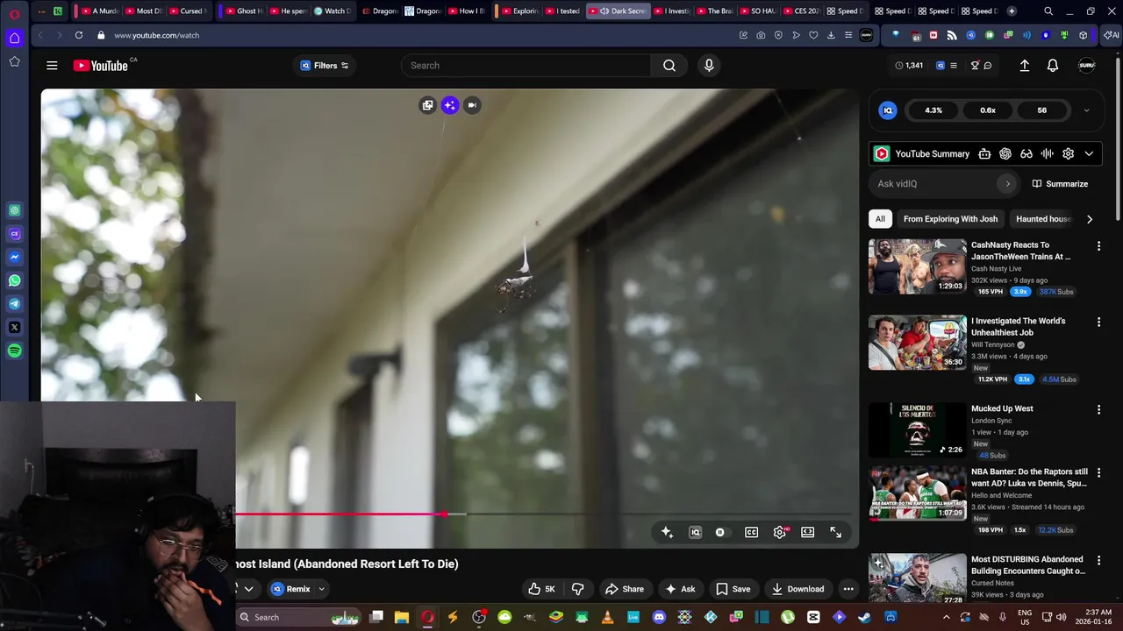Screen dimensions: 1123x631
Task: Like the video with 5K thumbs up
Action: tap(541, 589)
